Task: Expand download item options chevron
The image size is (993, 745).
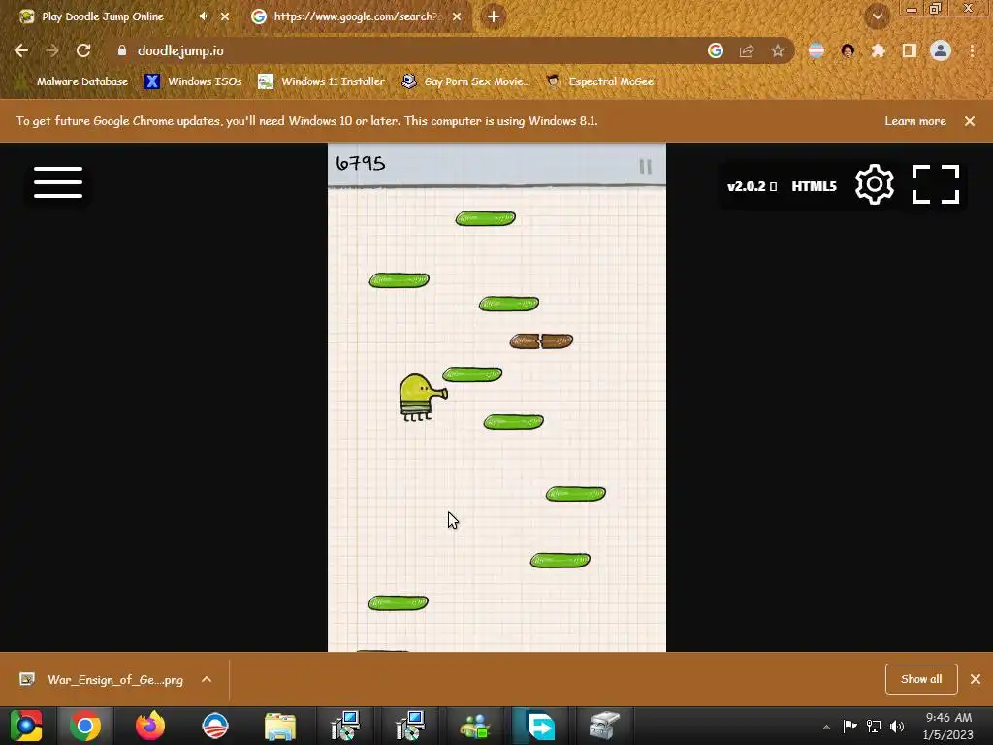Action: click(207, 680)
